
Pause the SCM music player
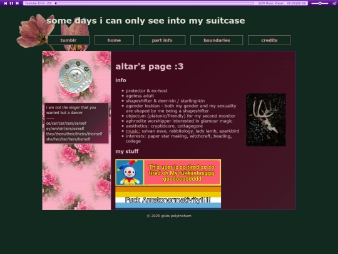(x=11, y=3)
